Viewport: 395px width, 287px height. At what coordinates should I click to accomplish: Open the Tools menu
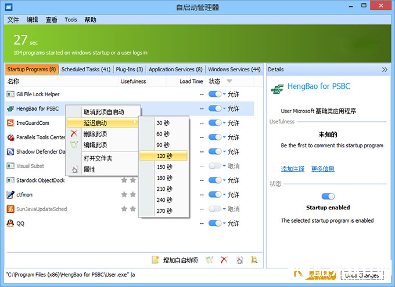[70, 20]
